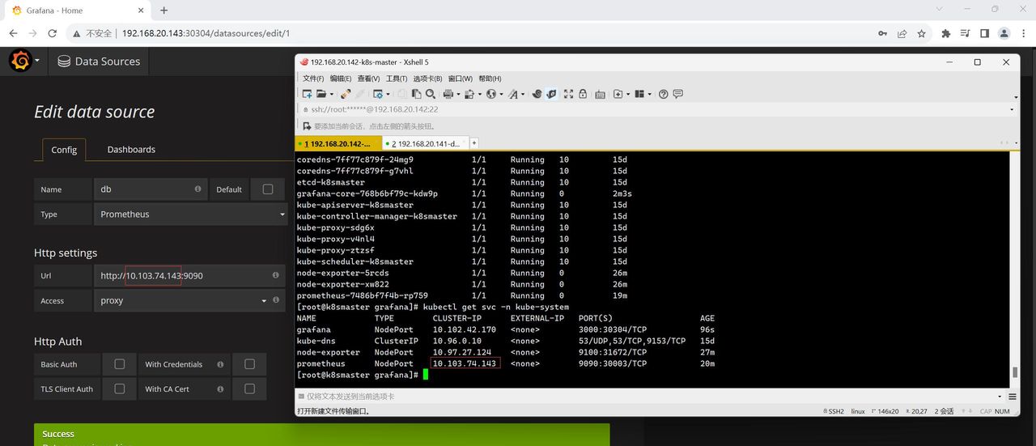Click the fullscreen toggle icon in Xshell
This screenshot has width=1036, height=446.
point(568,94)
